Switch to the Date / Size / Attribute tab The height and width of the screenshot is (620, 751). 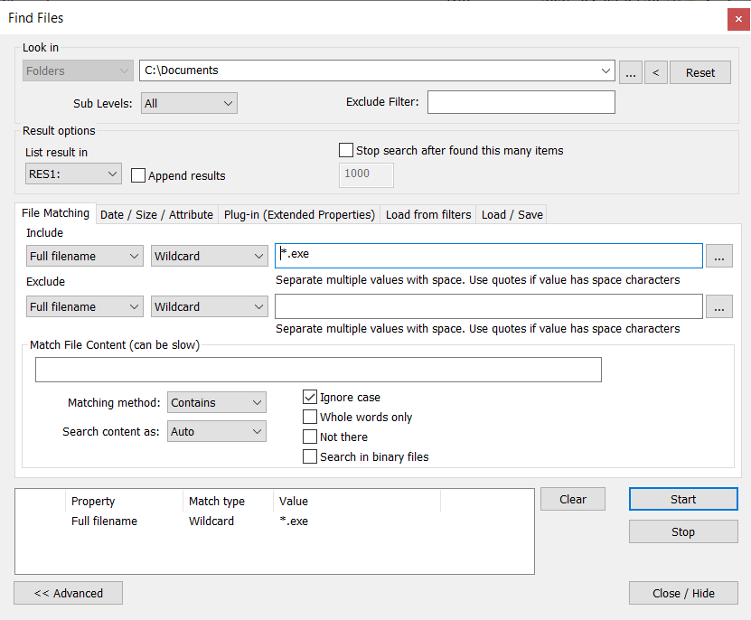tap(156, 214)
